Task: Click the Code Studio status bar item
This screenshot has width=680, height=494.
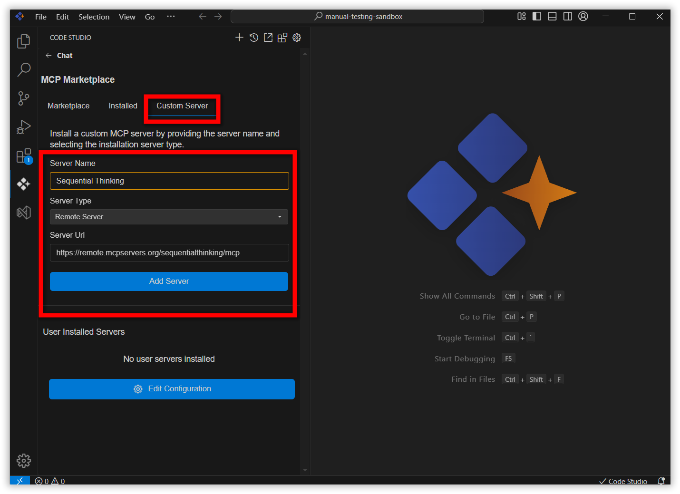Action: pos(623,481)
